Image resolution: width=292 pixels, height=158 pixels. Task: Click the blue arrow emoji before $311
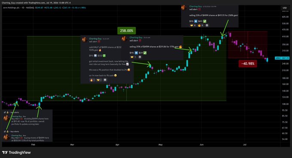pyautogui.click(x=136, y=53)
